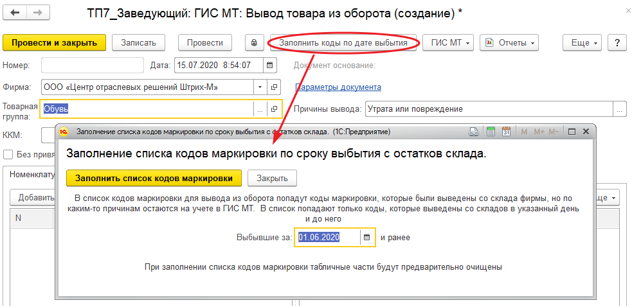Screen dimensions: 632x307
Task: Open the Параметры документа link
Action: [338, 87]
